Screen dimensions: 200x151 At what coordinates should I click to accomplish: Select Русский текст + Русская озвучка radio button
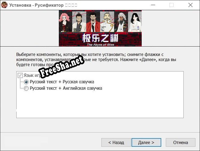[x=26, y=82]
